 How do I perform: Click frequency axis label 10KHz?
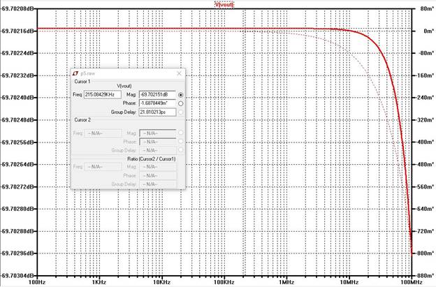click(x=161, y=282)
